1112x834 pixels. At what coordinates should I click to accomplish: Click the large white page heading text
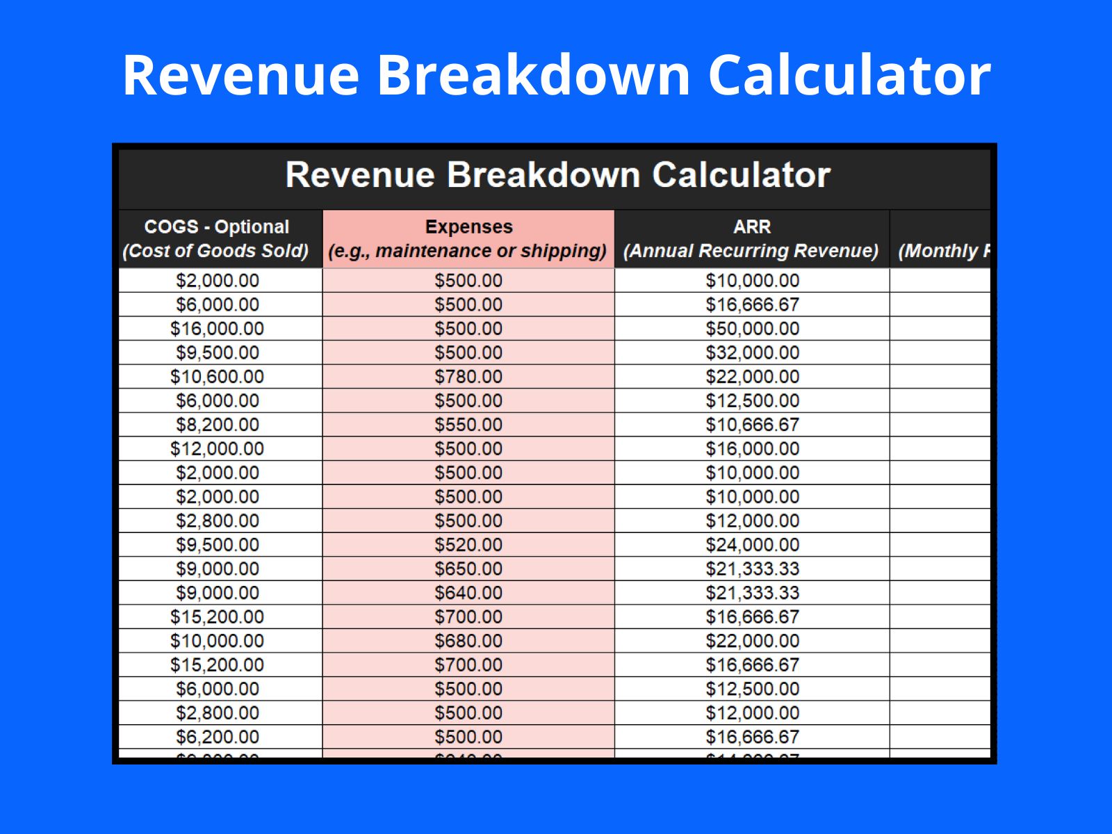point(556,74)
